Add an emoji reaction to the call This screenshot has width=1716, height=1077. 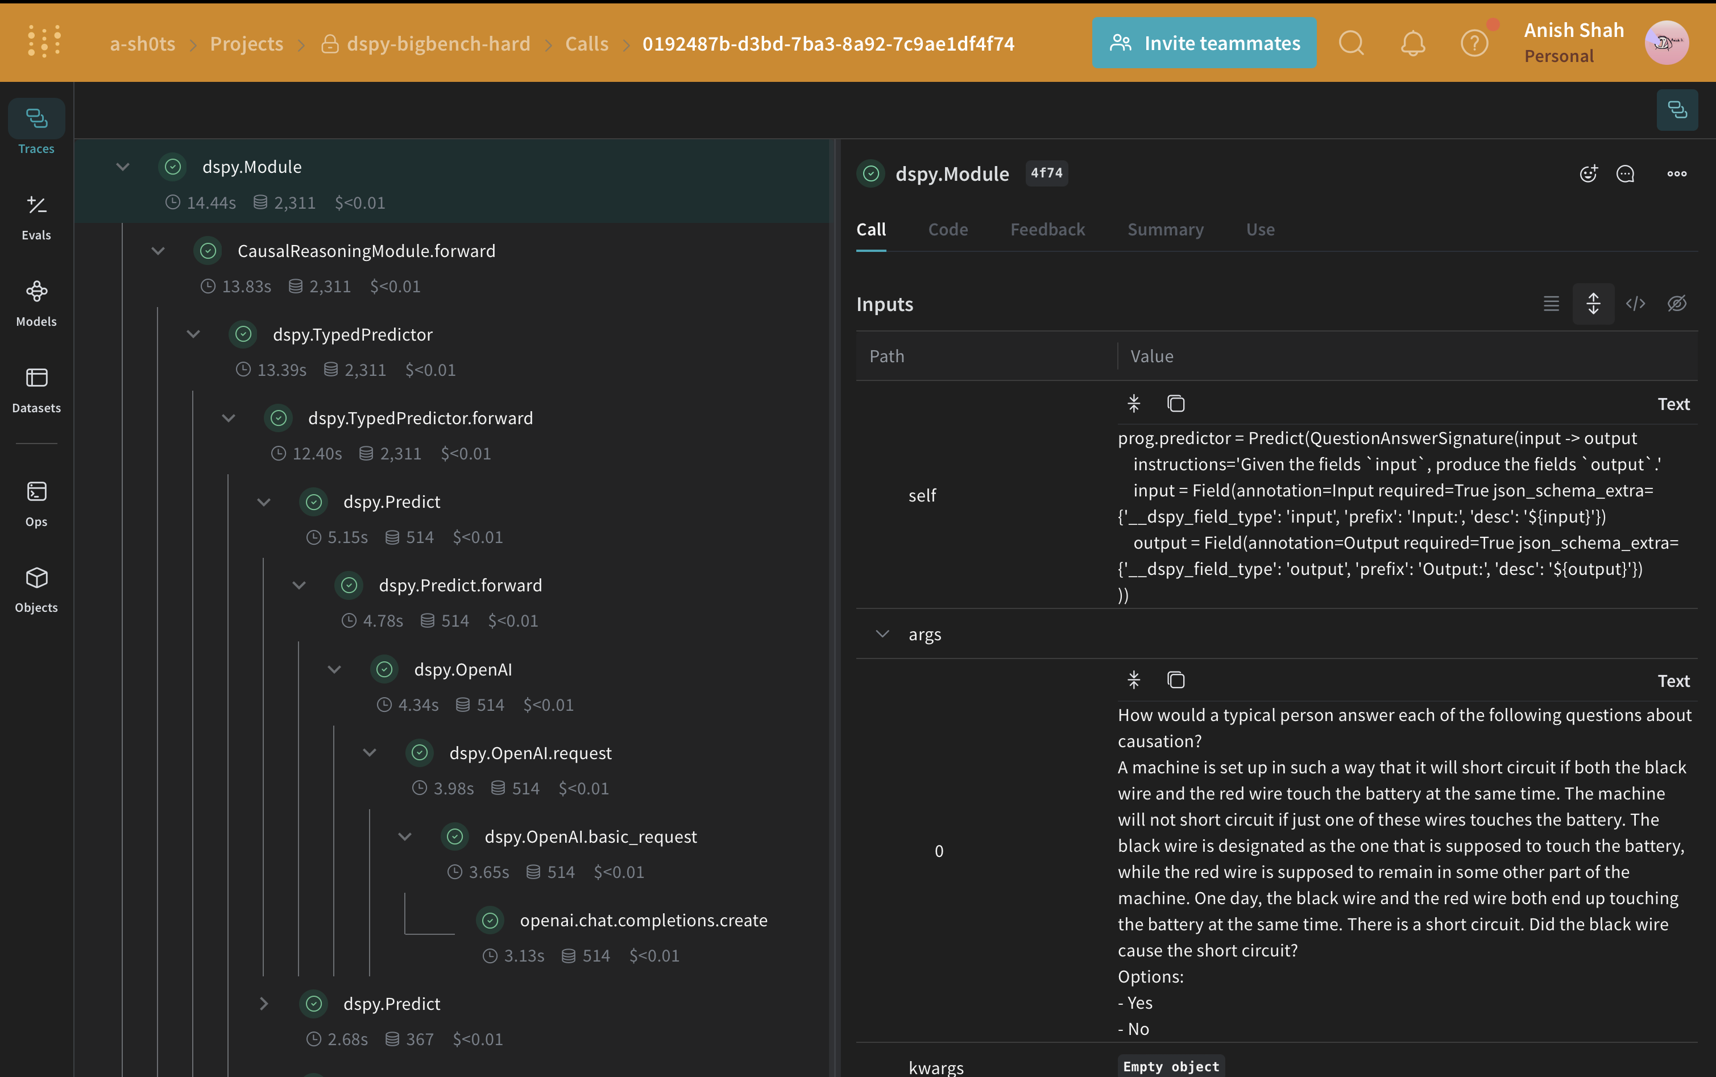[x=1588, y=173]
